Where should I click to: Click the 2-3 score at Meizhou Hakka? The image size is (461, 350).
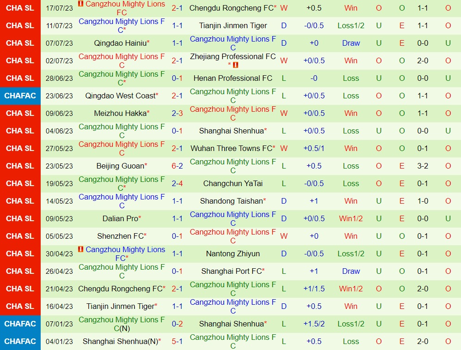click(x=177, y=113)
